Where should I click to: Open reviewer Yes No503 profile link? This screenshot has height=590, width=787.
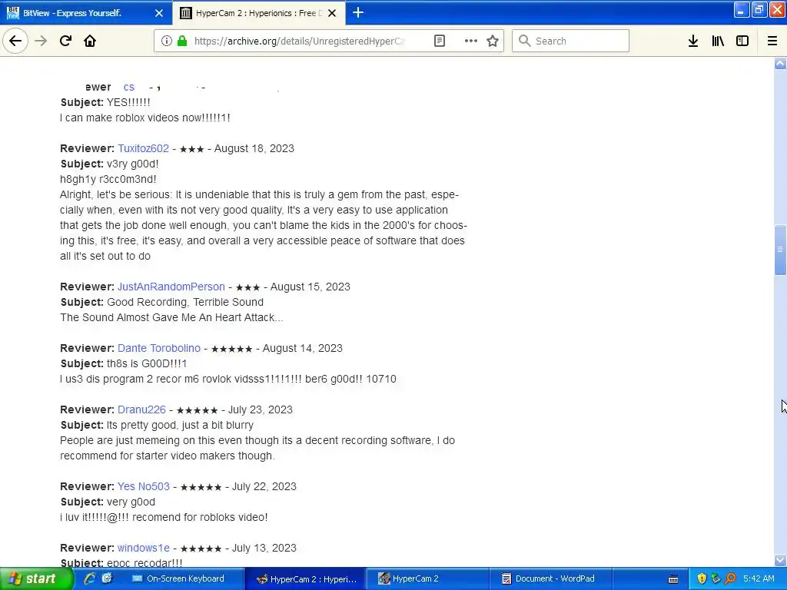click(x=144, y=486)
